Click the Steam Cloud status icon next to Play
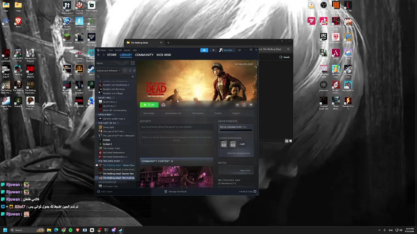 click(163, 105)
